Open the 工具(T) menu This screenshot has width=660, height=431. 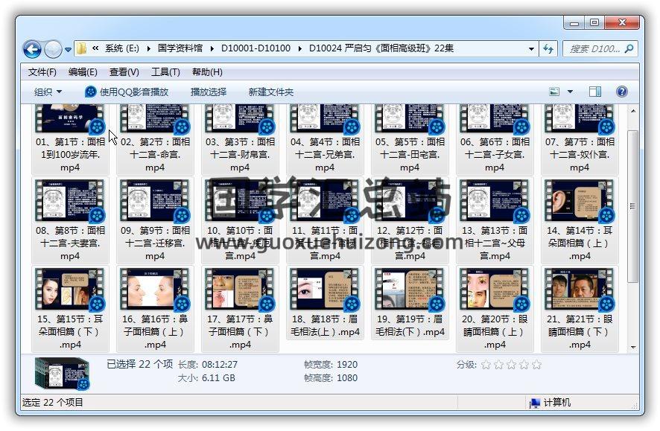point(165,72)
